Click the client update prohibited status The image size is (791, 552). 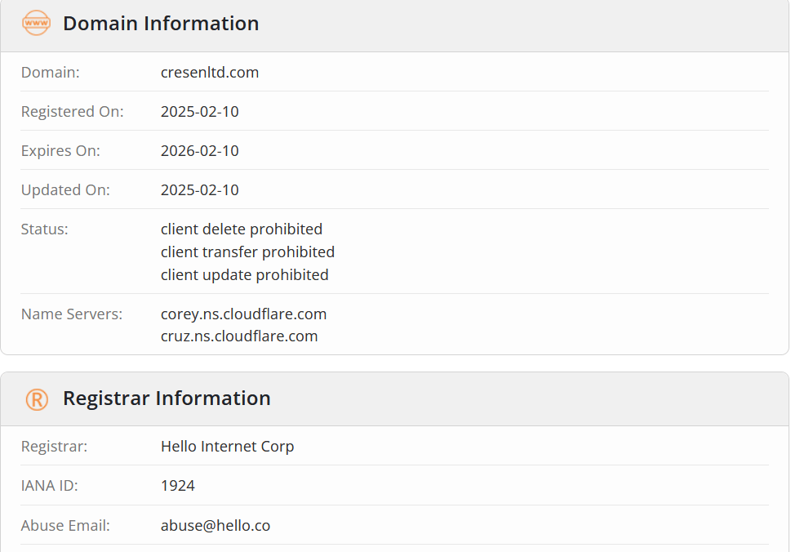click(x=245, y=275)
